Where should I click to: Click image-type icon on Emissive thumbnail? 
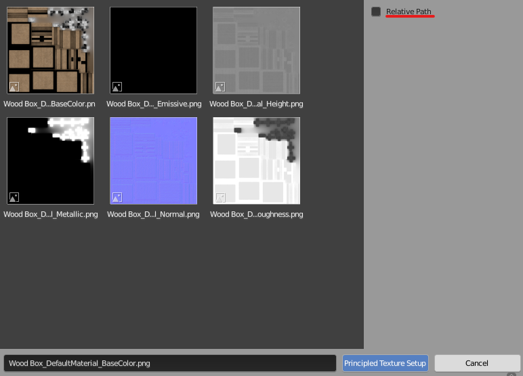(x=117, y=87)
